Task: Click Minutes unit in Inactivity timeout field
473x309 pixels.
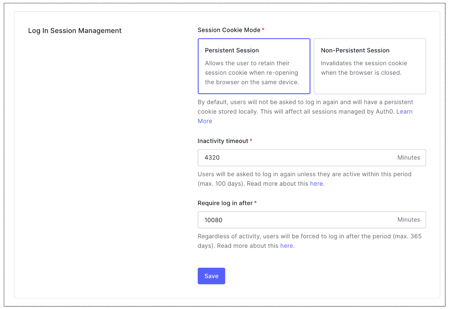Action: click(408, 158)
